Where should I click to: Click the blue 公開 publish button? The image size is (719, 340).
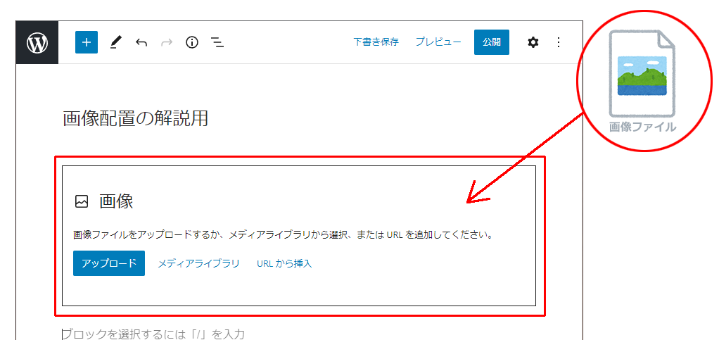pos(492,42)
